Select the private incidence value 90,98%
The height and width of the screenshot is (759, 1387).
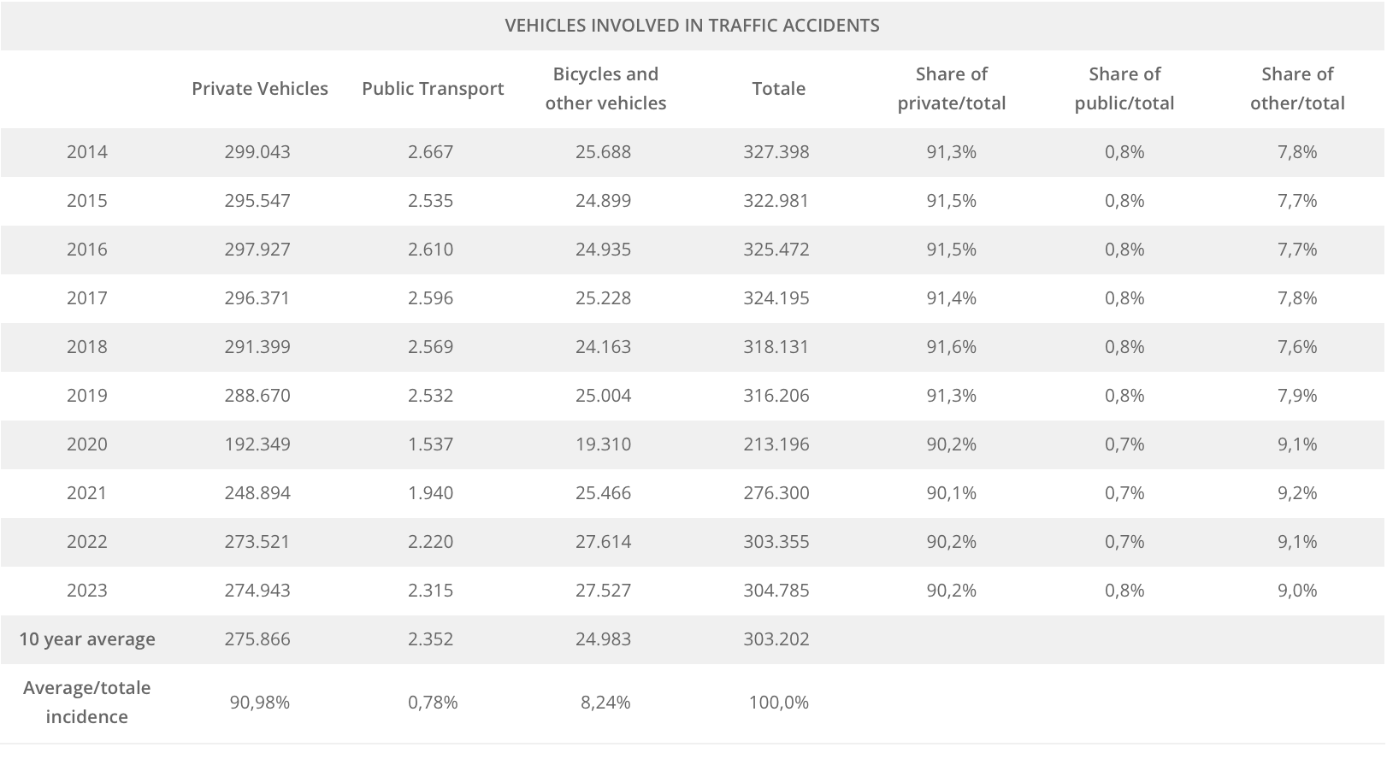(x=259, y=703)
